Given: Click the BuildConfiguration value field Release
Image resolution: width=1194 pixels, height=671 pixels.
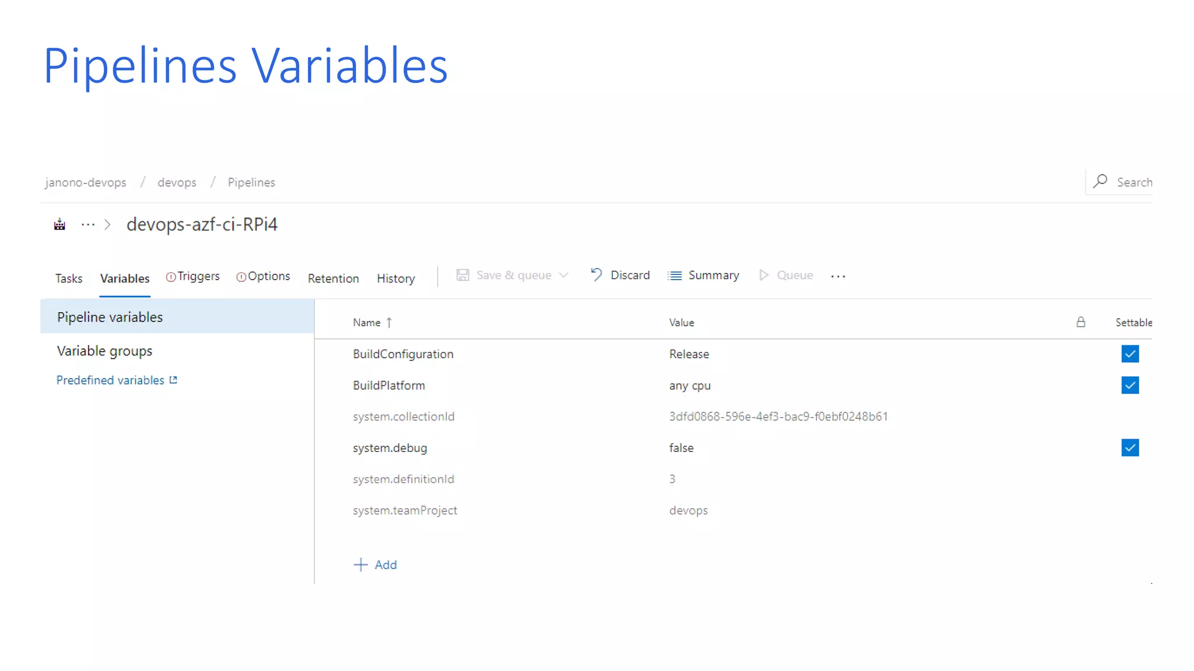Looking at the screenshot, I should click(x=689, y=354).
